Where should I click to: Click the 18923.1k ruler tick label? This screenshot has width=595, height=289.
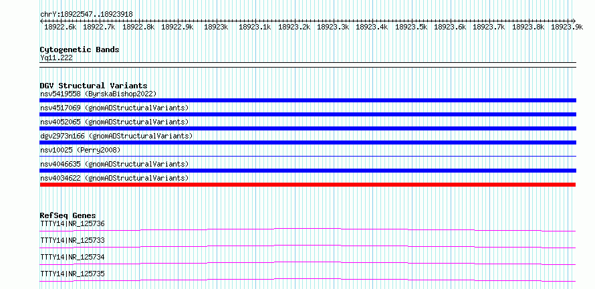[255, 27]
